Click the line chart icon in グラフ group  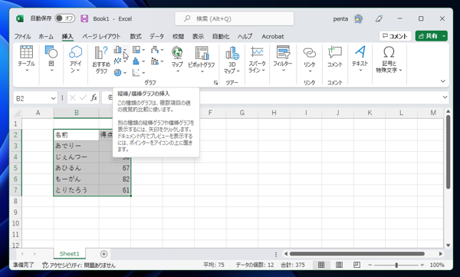tap(117, 61)
